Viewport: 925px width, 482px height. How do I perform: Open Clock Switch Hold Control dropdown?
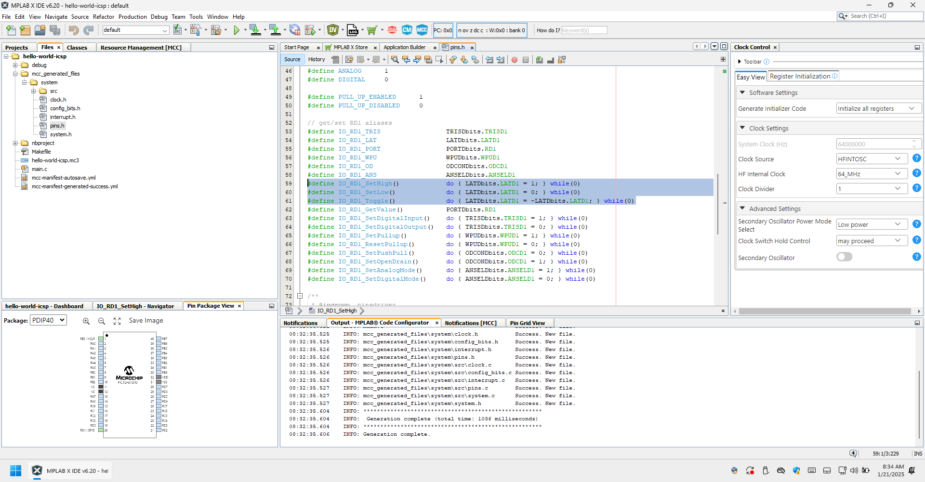click(x=872, y=241)
